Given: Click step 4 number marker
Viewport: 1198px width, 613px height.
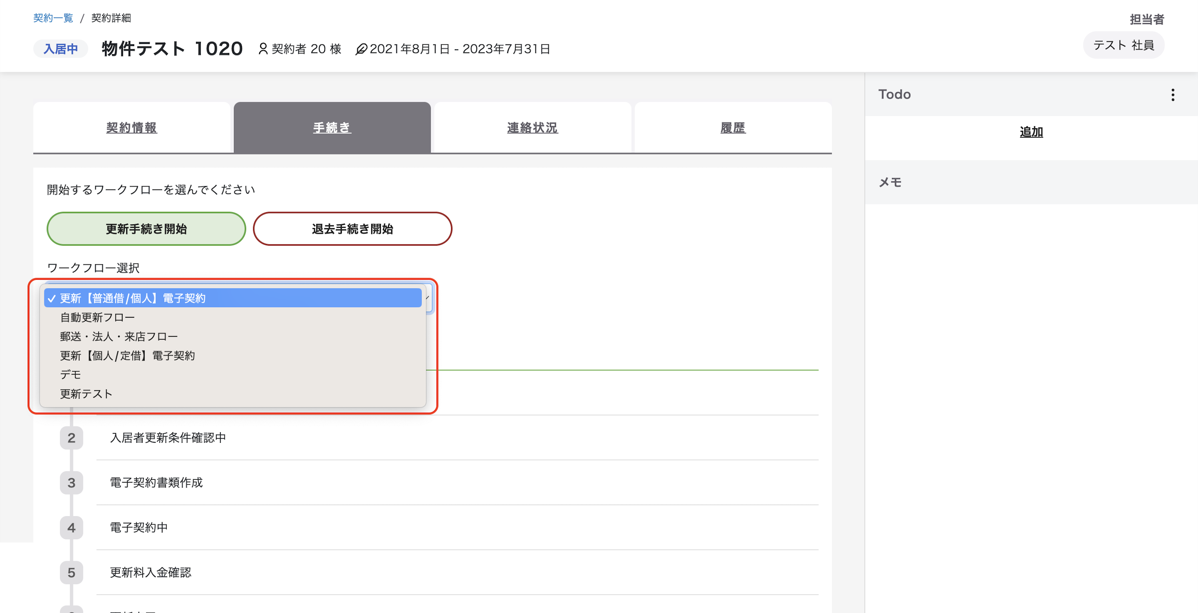Looking at the screenshot, I should pos(71,528).
